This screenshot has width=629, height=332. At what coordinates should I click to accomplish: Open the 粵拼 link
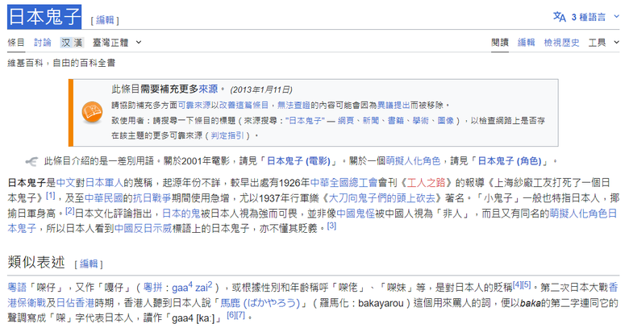click(x=153, y=288)
